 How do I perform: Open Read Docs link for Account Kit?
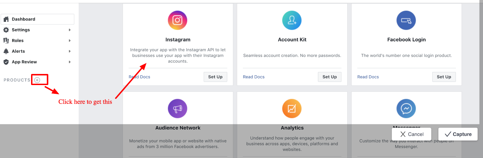tap(254, 77)
